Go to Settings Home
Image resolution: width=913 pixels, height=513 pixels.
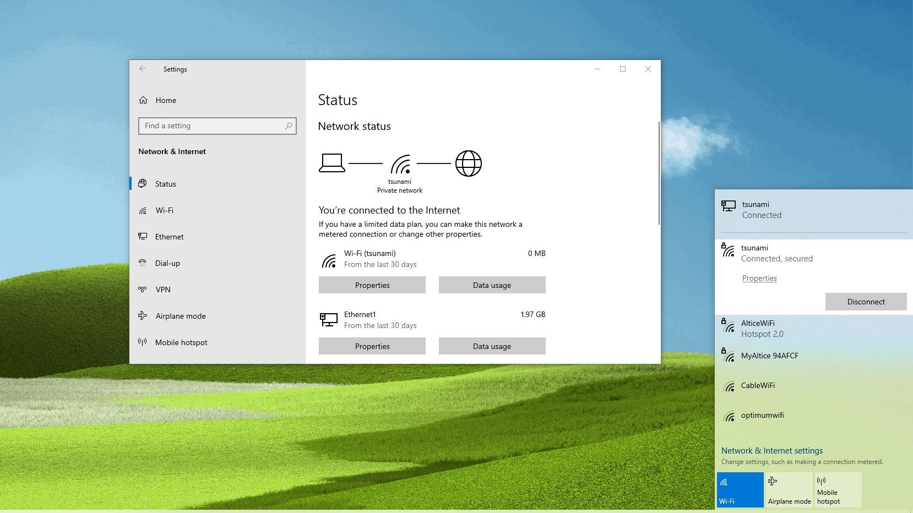point(218,100)
